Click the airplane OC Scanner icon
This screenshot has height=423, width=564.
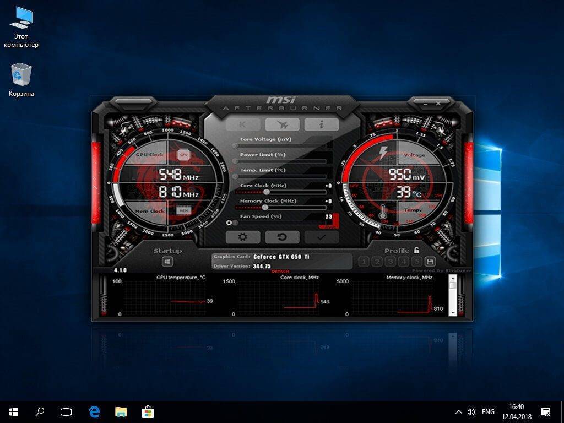click(x=282, y=124)
